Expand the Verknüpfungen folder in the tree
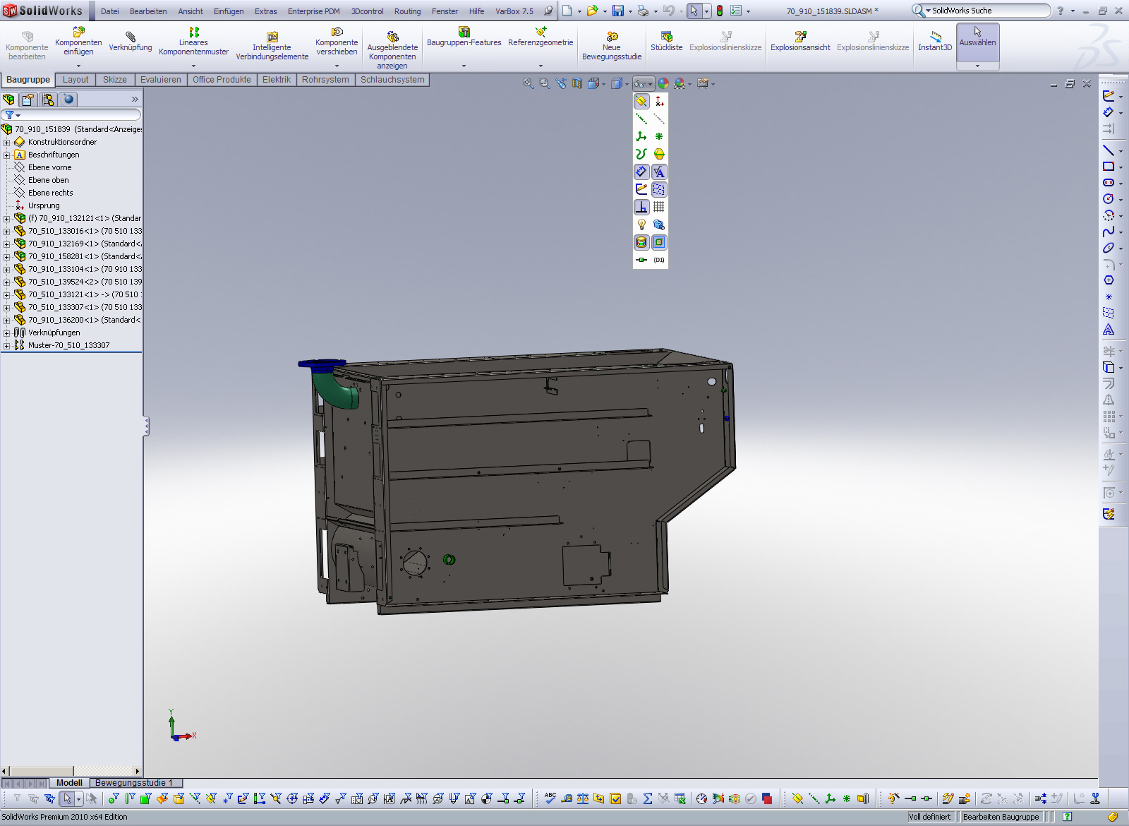This screenshot has width=1129, height=826. click(x=6, y=333)
